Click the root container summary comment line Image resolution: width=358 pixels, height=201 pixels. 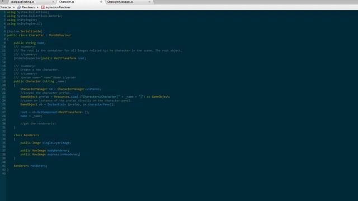coord(98,51)
